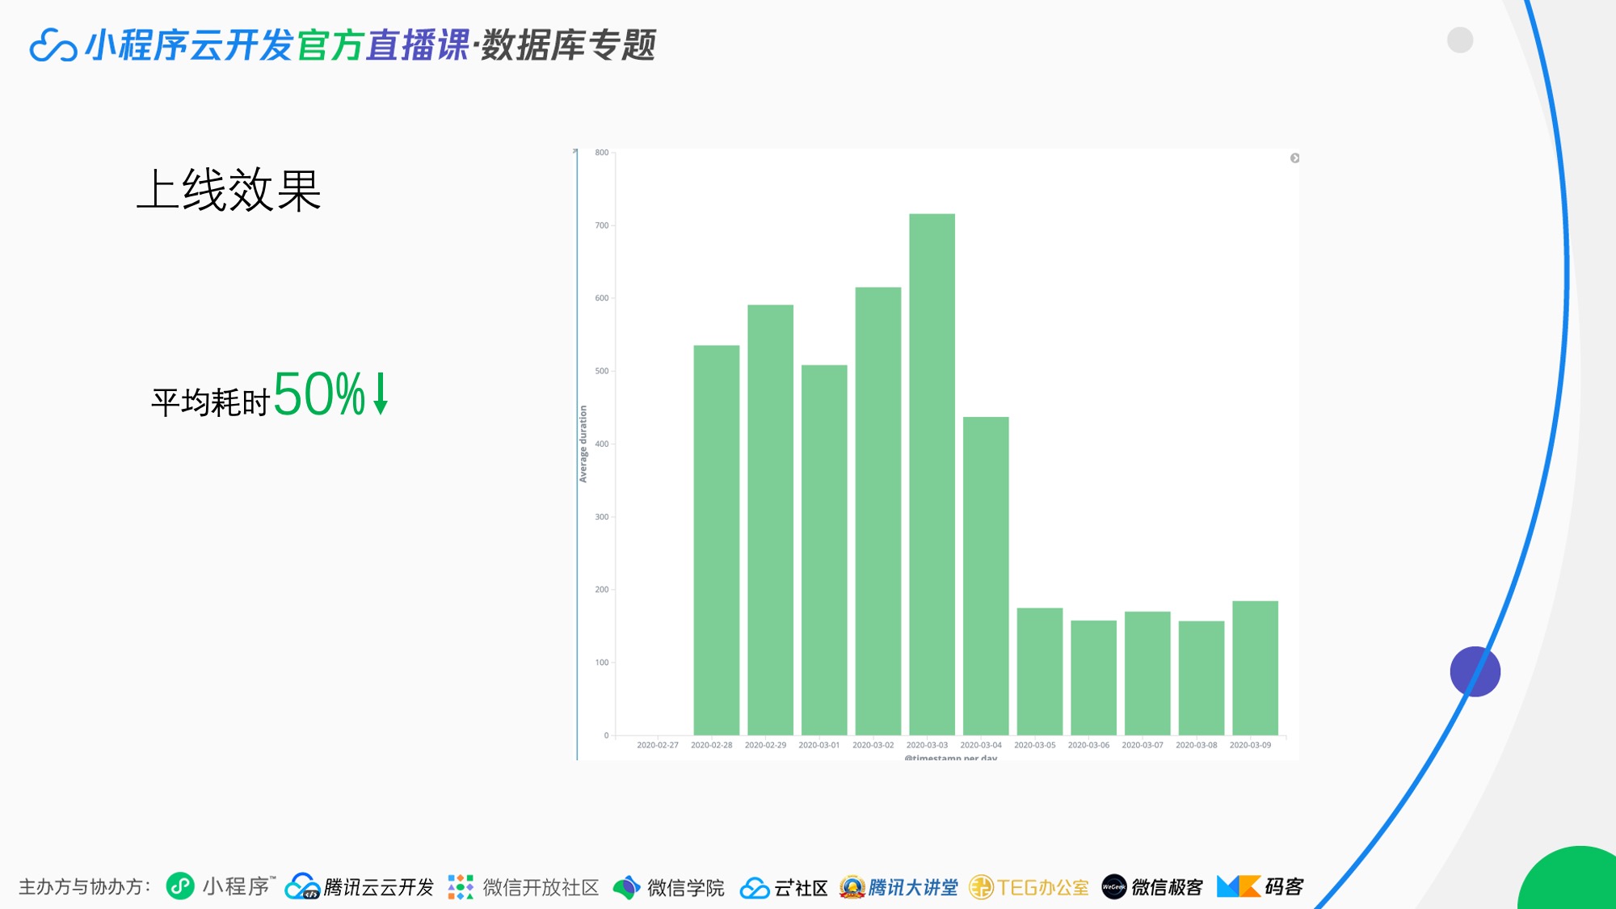Select the 2020-03-04 bar in chart

tap(986, 575)
